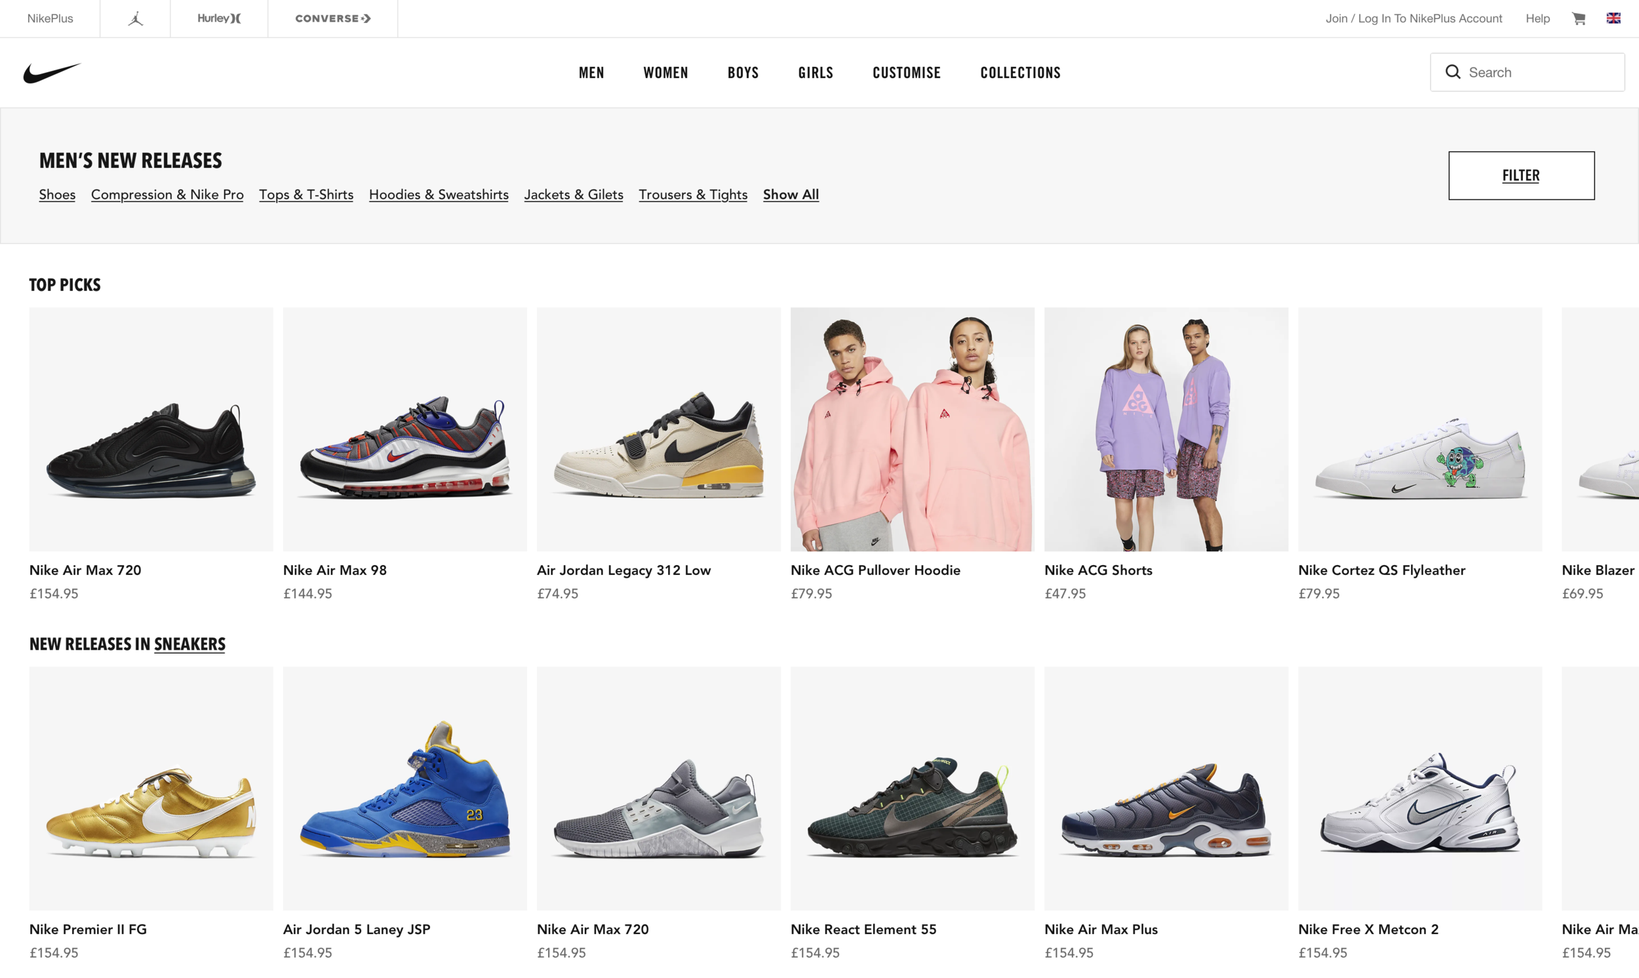Screen dimensions: 1639x978
Task: Click Join / Log In To NikePlus Account
Action: pos(1413,18)
